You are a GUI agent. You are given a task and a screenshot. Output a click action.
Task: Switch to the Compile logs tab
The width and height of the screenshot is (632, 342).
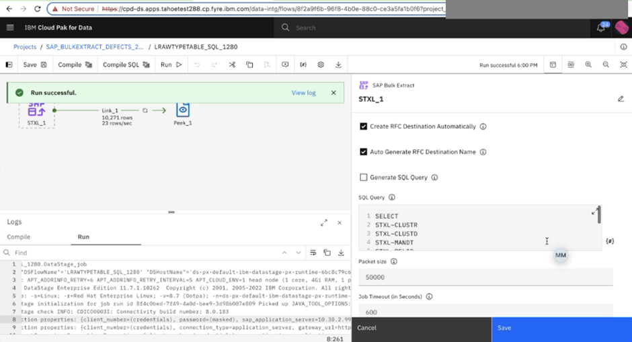click(x=19, y=237)
